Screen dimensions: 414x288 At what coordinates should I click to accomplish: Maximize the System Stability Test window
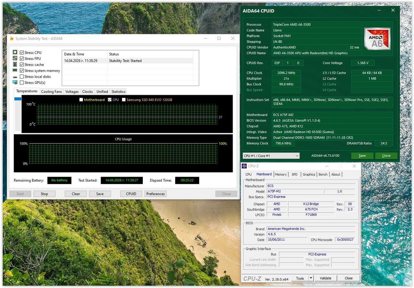pyautogui.click(x=219, y=38)
